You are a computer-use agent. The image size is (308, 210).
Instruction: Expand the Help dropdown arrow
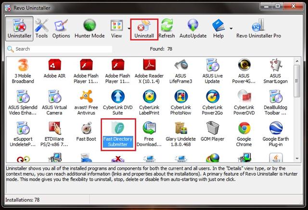[231, 29]
